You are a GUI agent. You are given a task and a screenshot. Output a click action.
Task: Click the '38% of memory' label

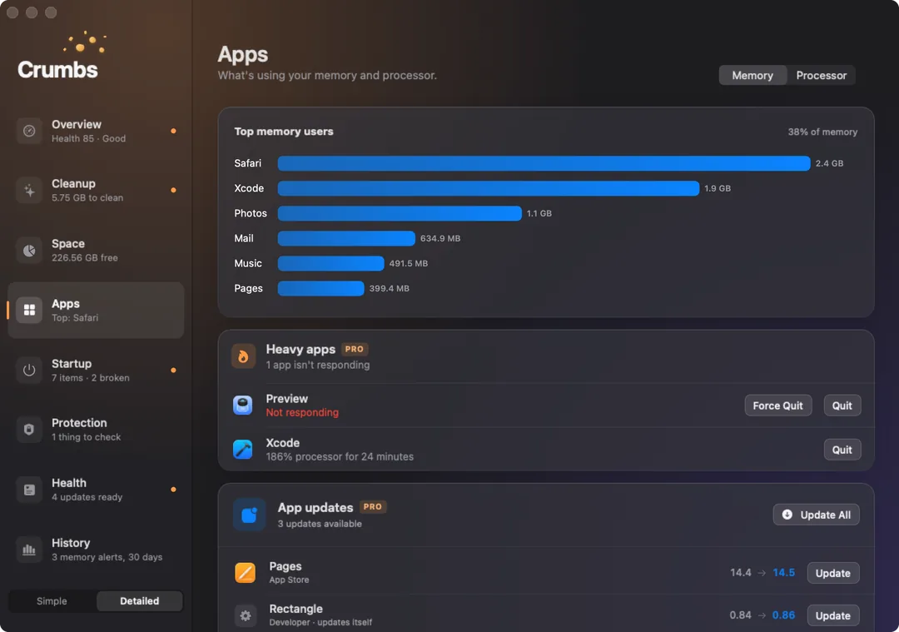[x=822, y=132]
